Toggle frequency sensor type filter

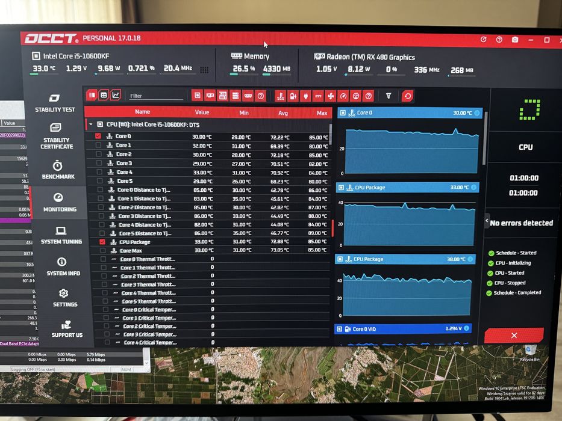(343, 96)
